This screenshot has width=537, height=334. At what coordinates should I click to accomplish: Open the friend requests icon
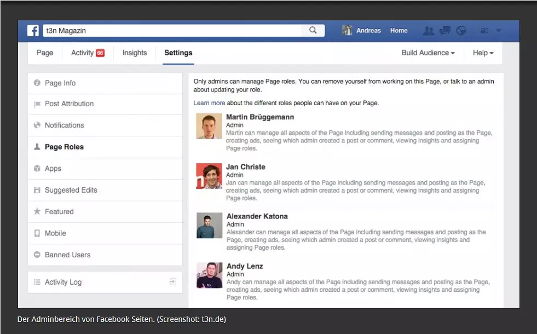pyautogui.click(x=429, y=31)
